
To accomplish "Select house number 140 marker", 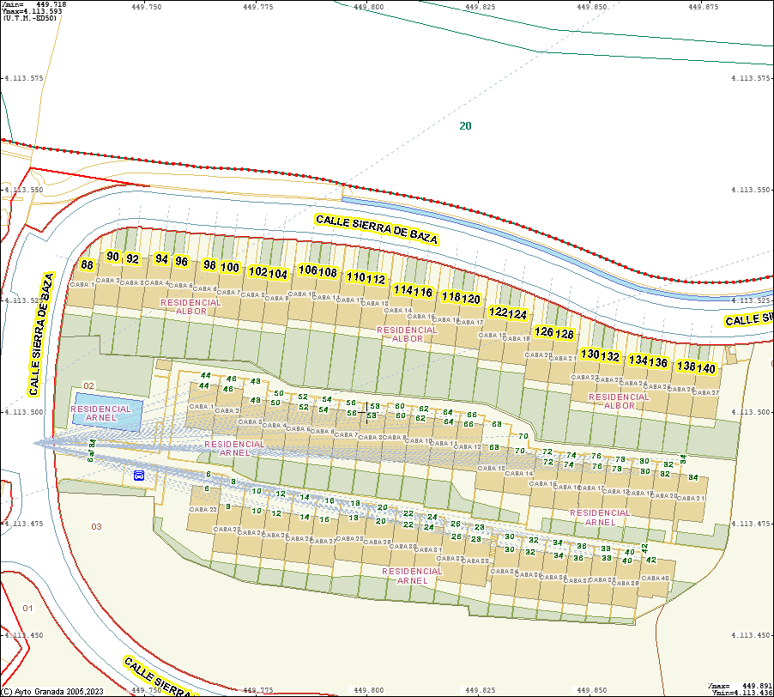I will tap(706, 368).
